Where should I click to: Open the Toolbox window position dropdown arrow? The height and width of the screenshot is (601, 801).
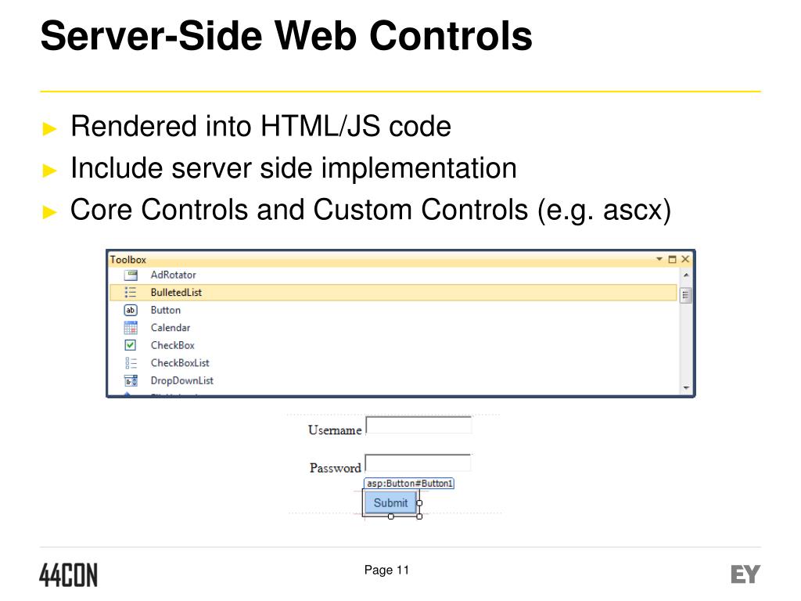click(659, 259)
